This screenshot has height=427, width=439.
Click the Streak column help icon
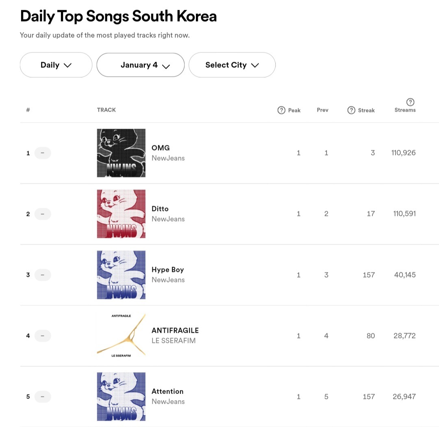[x=351, y=110]
